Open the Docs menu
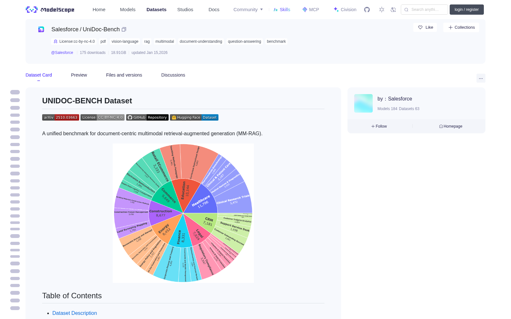The image size is (511, 319). point(214,10)
